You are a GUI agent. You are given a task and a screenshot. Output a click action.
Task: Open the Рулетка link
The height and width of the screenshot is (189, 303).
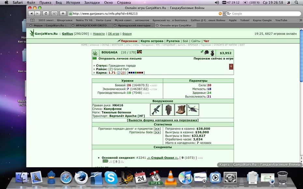173,41
